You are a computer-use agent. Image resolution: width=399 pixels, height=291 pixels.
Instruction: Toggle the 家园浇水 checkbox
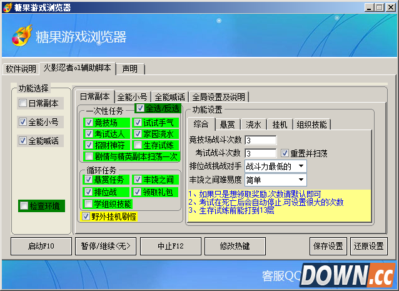click(138, 134)
